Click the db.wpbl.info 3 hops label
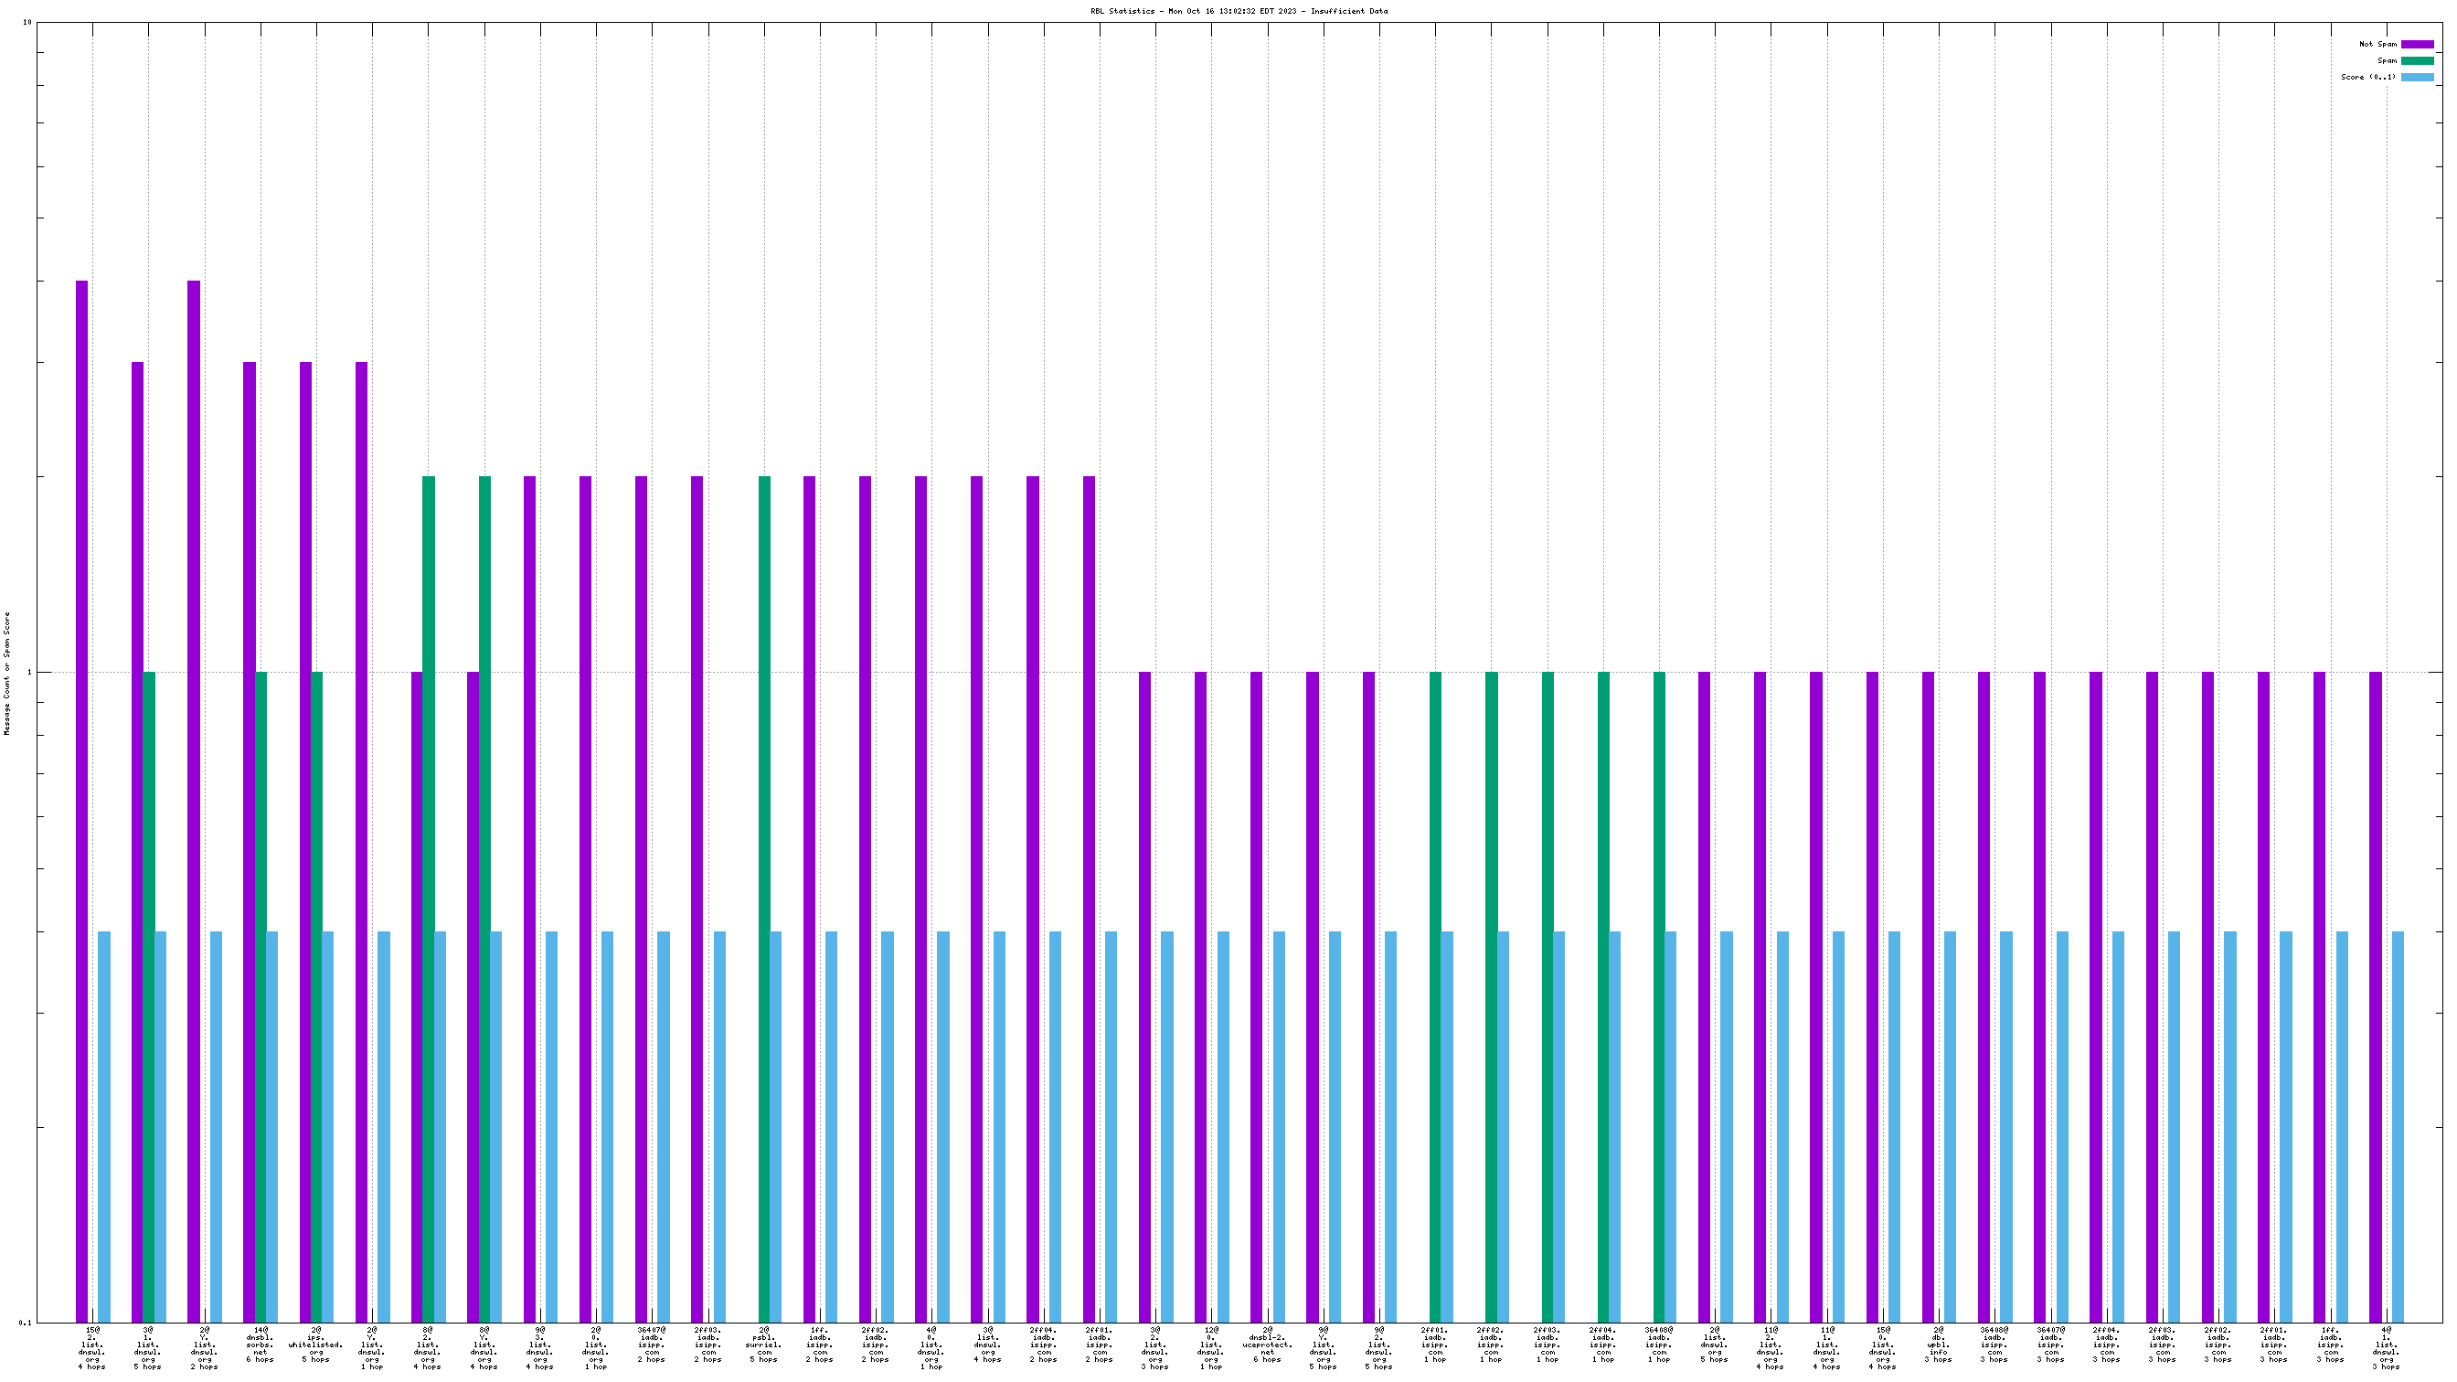This screenshot has height=1382, width=2457. tap(1938, 1345)
